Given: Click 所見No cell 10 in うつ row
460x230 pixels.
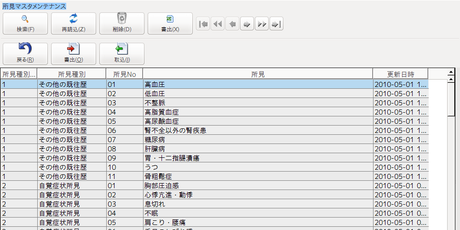Looking at the screenshot, I should coord(124,167).
